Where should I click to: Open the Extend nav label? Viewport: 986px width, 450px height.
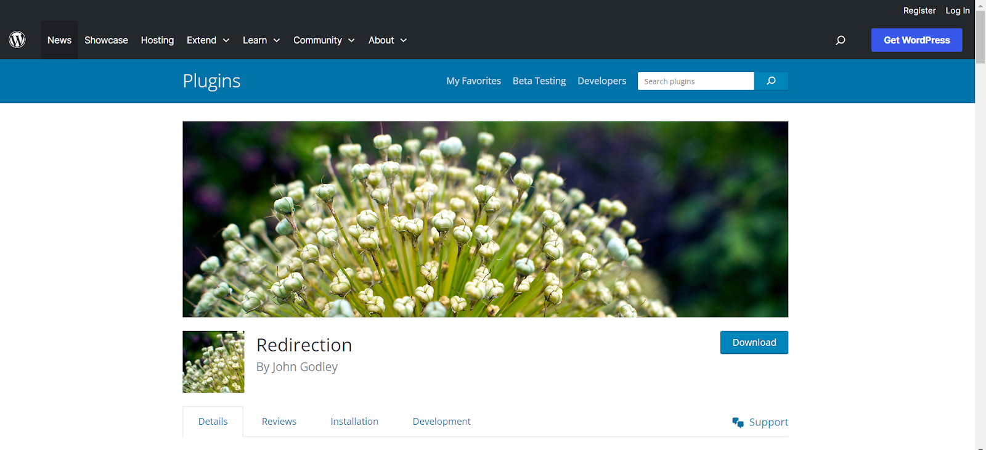coord(202,40)
